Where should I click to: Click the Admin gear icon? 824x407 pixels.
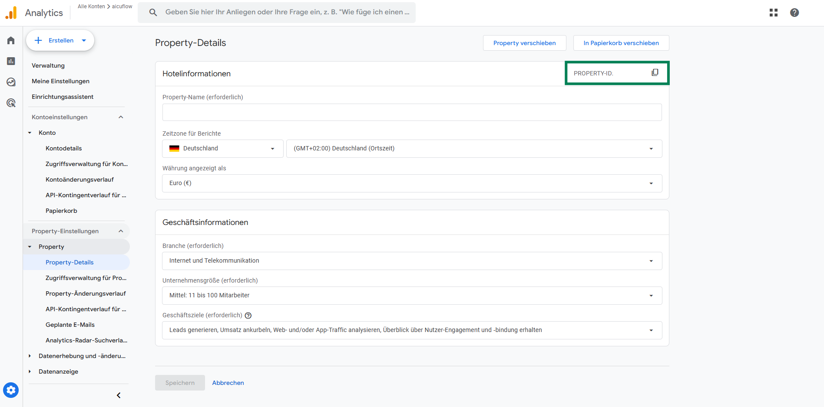point(11,390)
